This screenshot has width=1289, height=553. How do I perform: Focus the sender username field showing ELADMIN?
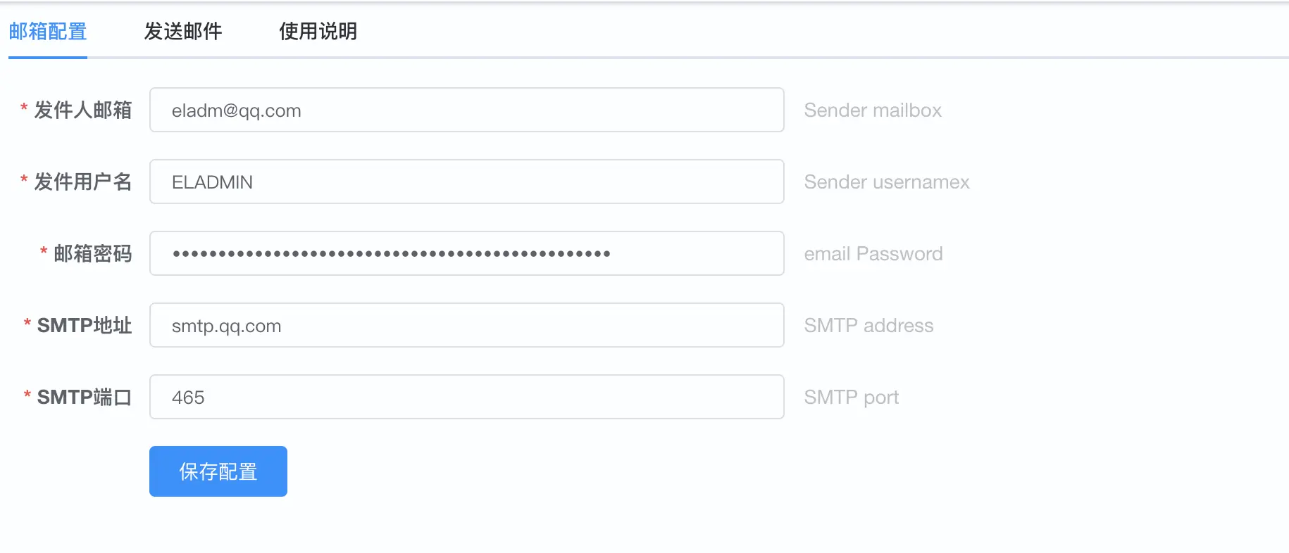[466, 182]
